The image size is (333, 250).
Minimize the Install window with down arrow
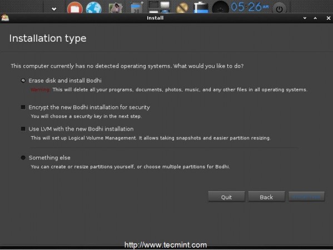pyautogui.click(x=305, y=18)
